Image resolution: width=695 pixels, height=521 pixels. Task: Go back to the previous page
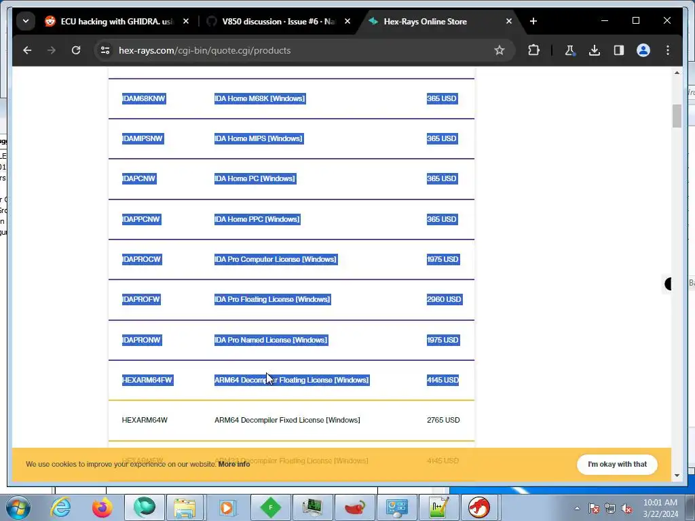click(27, 50)
